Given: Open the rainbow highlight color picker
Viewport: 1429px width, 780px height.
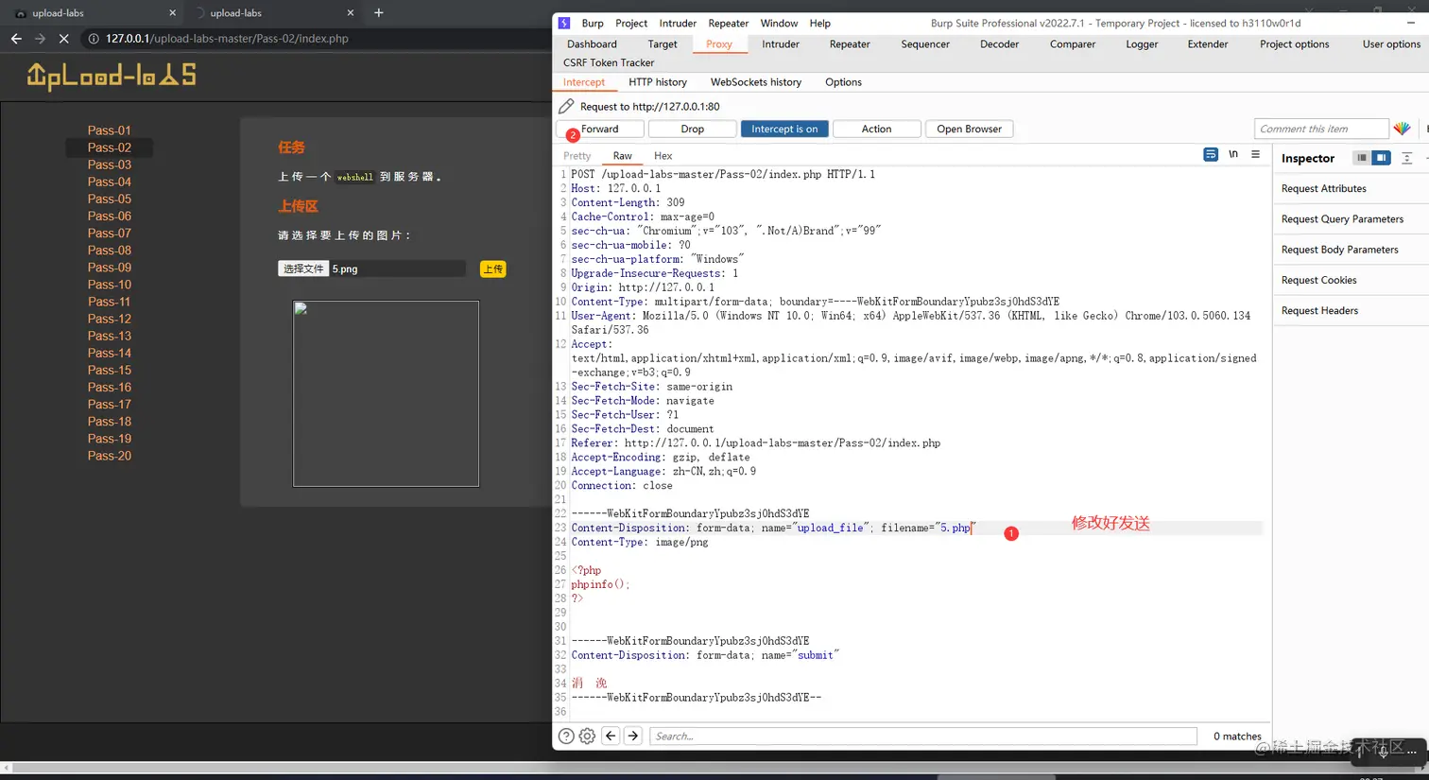Looking at the screenshot, I should [x=1402, y=129].
